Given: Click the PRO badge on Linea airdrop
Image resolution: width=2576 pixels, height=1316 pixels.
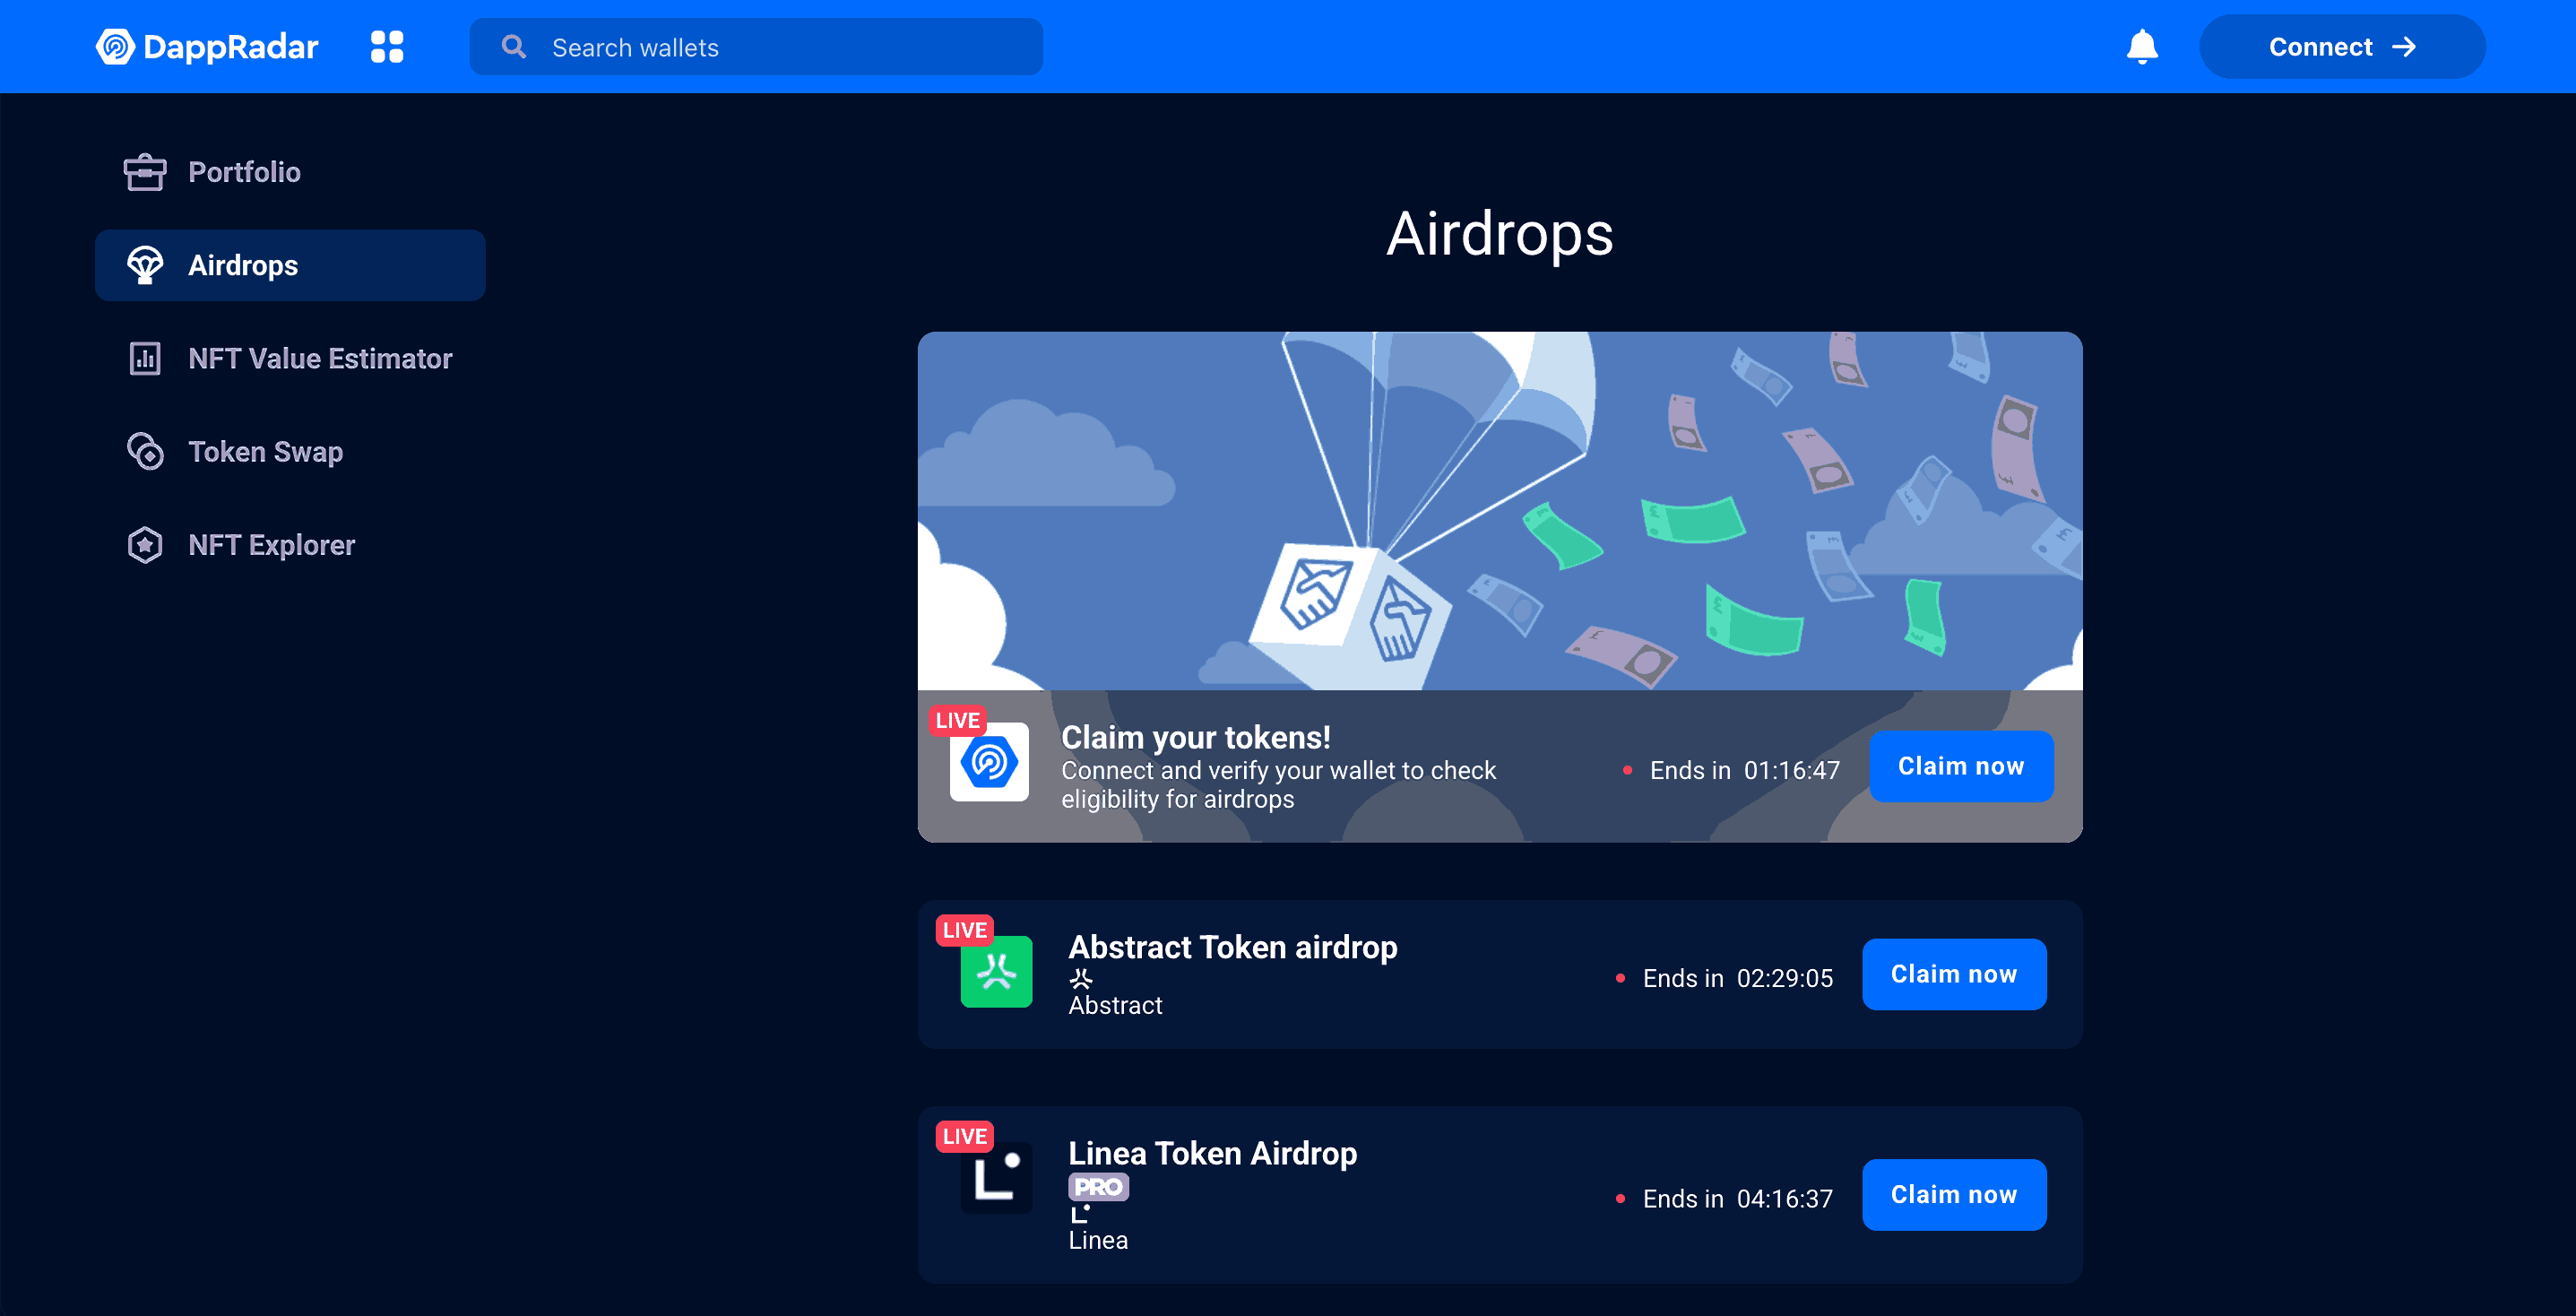Looking at the screenshot, I should pos(1097,1188).
